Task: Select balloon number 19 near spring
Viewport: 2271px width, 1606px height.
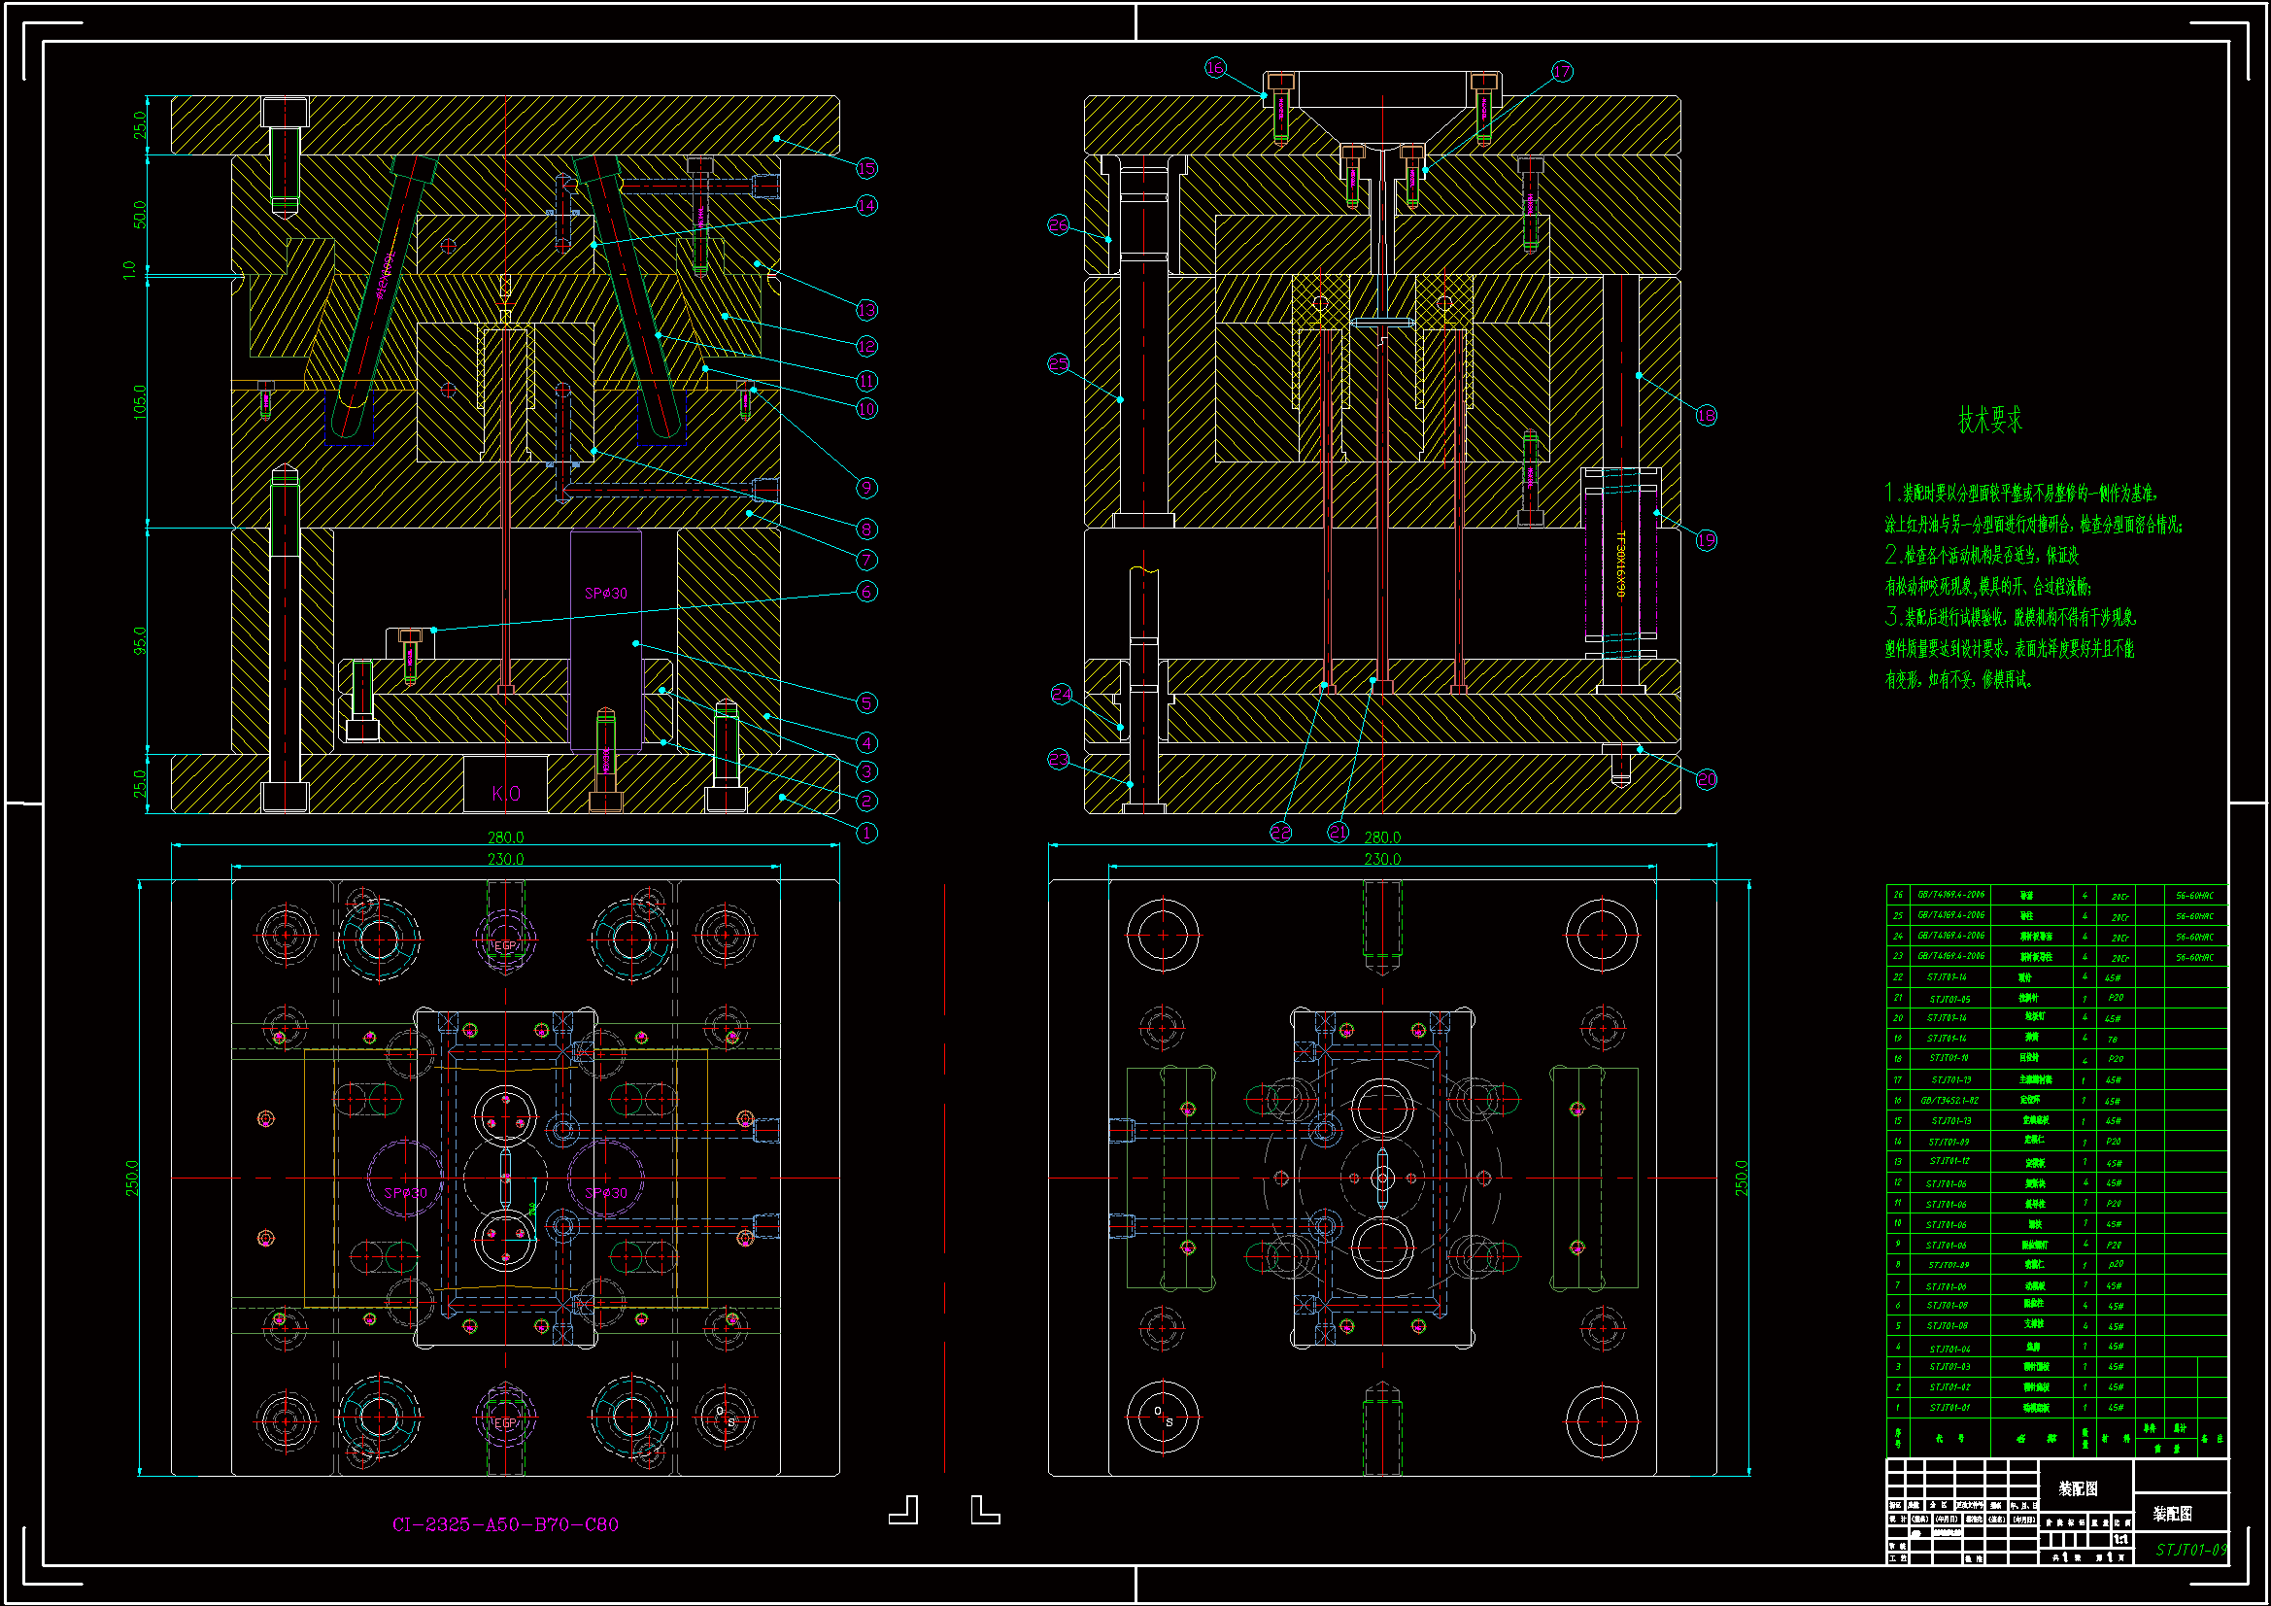Action: (1707, 540)
